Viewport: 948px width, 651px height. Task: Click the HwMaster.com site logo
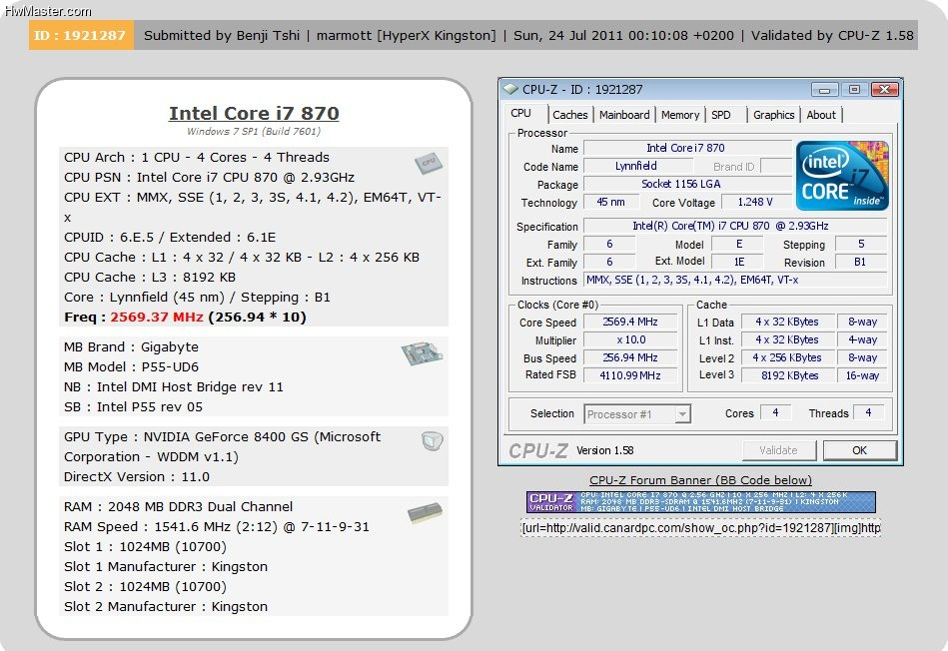pos(48,10)
